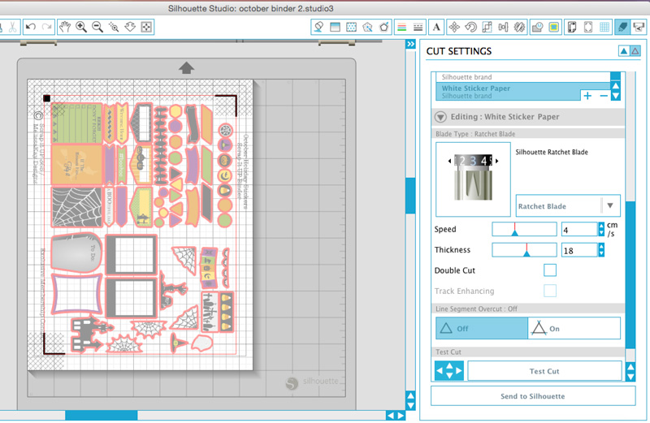Viewport: 650px width, 423px height.
Task: Add a new material with plus button
Action: pos(587,96)
